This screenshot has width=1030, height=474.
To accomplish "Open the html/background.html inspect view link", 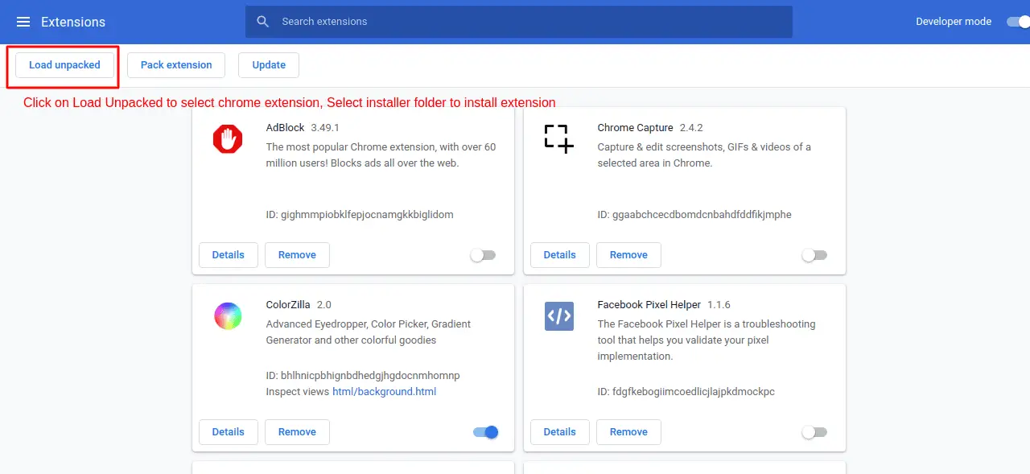I will click(x=384, y=392).
